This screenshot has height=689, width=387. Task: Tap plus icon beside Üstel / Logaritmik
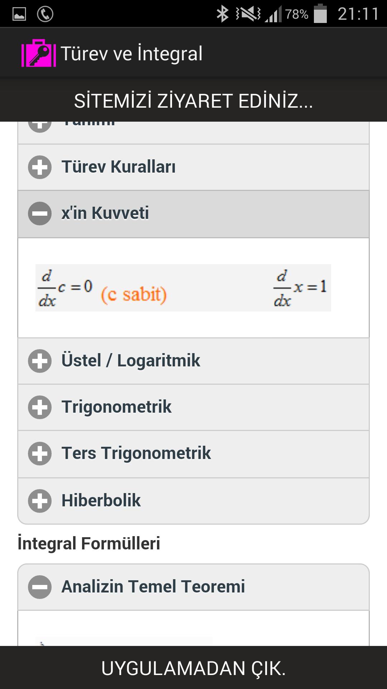40,361
